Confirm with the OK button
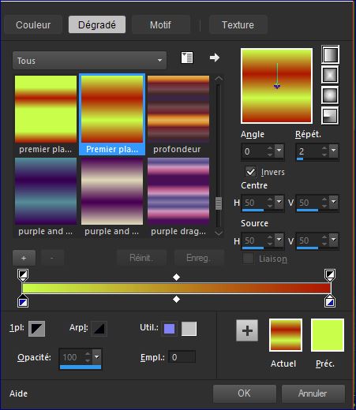Screen dimensions: 356x410 (x=245, y=393)
